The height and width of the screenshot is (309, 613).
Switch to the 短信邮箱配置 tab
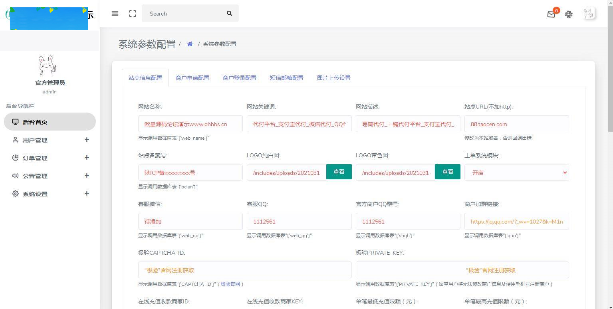286,77
